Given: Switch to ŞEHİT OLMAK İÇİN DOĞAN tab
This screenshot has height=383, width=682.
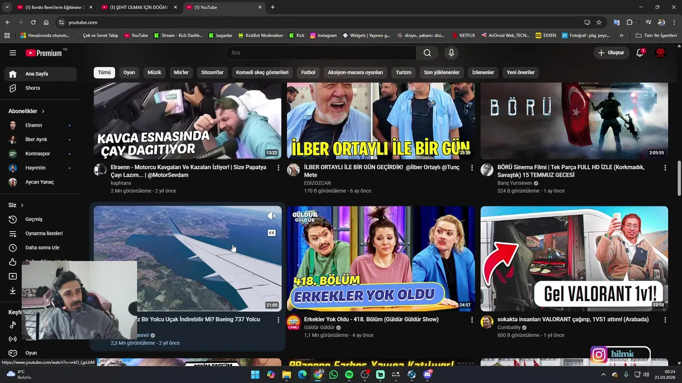Looking at the screenshot, I should [x=139, y=7].
